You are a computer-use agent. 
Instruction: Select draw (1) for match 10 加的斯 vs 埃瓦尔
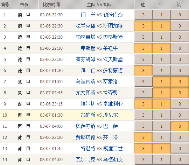pos(162,115)
